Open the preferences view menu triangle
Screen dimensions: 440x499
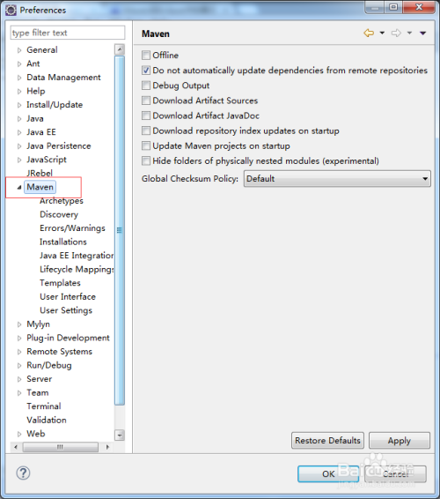pos(423,33)
